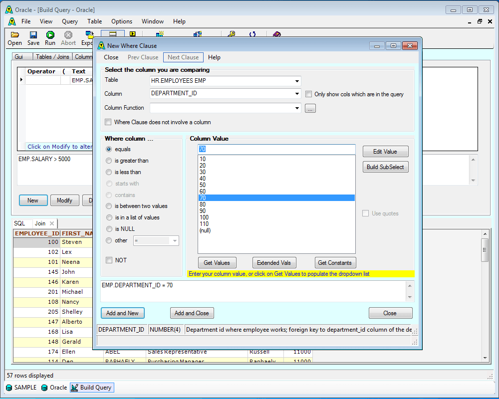Click the Get Constants button

(335, 263)
